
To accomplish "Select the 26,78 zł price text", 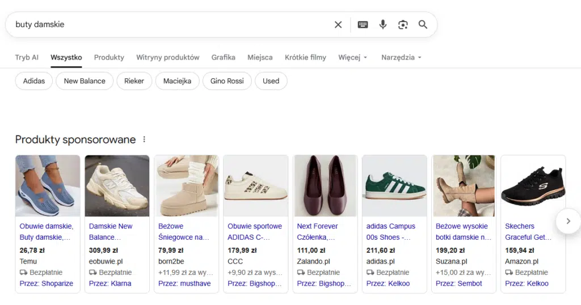I will [x=32, y=251].
